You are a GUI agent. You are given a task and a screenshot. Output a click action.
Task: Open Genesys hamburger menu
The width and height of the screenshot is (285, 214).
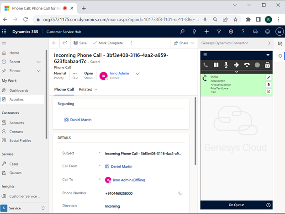[x=206, y=55]
